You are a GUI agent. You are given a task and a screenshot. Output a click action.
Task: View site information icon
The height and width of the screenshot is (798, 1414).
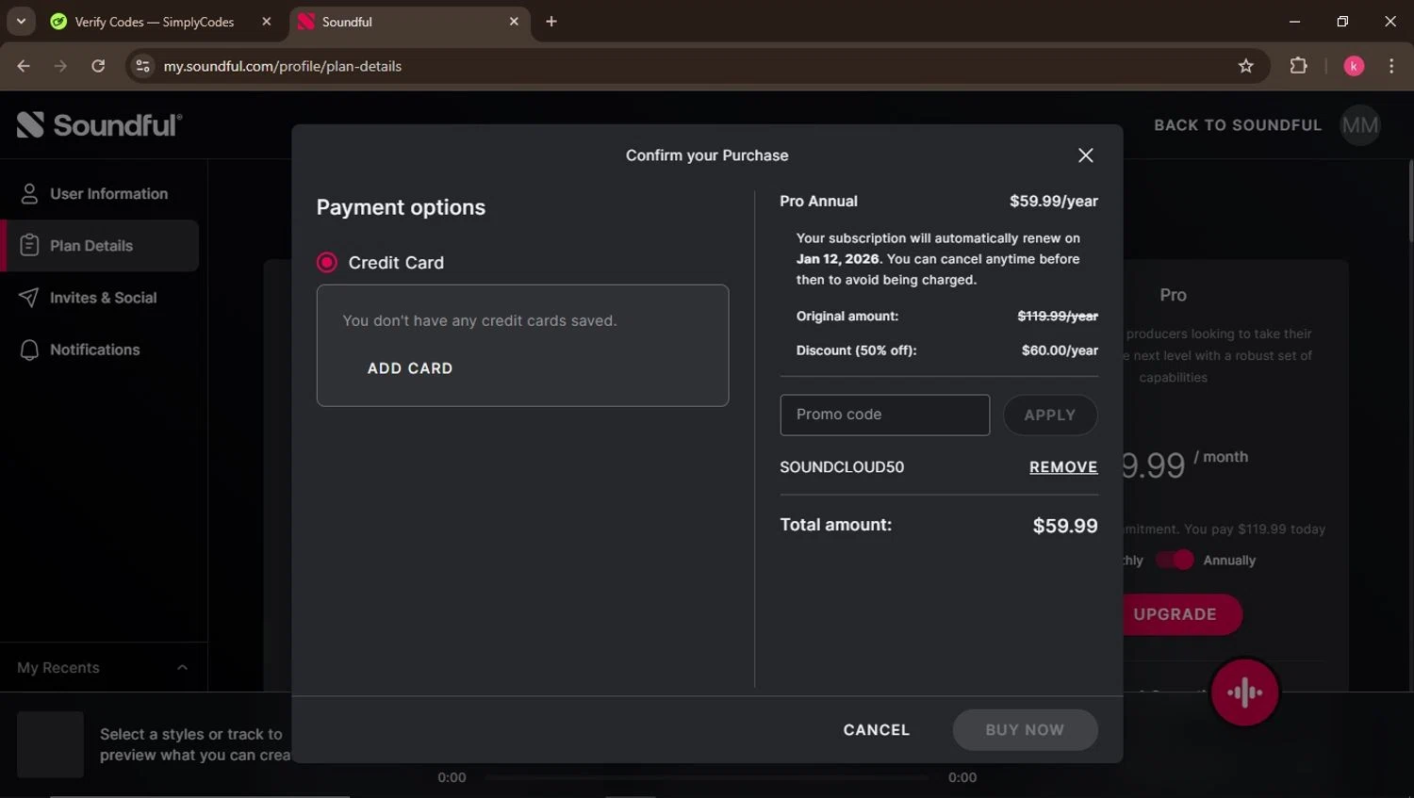(142, 66)
